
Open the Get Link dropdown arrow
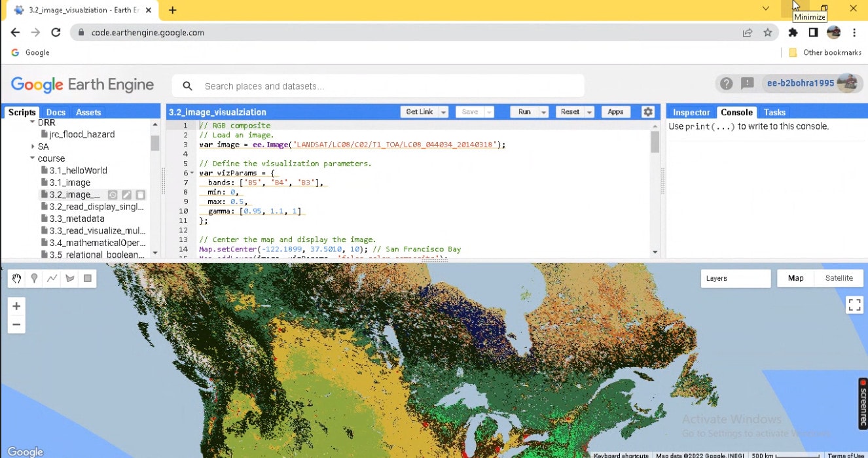443,112
